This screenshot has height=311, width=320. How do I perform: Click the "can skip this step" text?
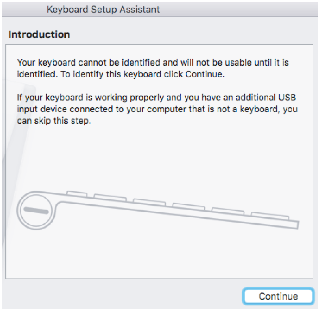pyautogui.click(x=54, y=121)
